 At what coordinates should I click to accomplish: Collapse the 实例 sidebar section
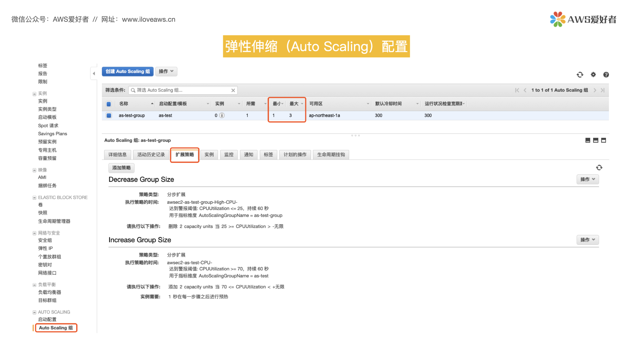[x=34, y=94]
